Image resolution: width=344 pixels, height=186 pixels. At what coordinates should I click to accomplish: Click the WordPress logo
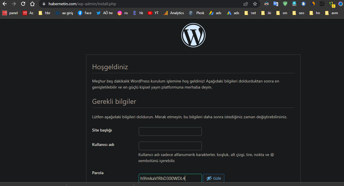click(x=193, y=35)
